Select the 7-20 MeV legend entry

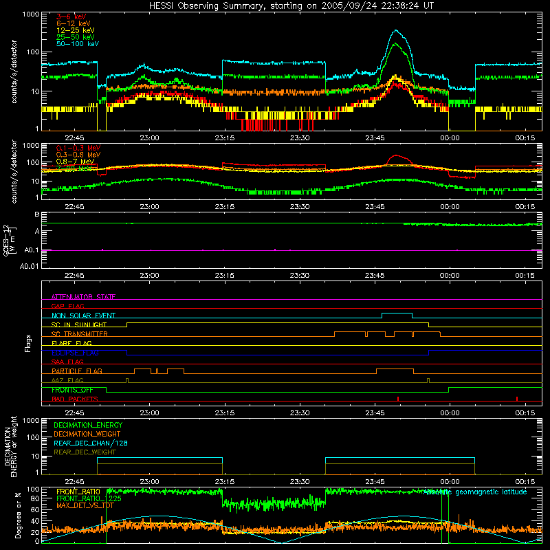click(74, 168)
